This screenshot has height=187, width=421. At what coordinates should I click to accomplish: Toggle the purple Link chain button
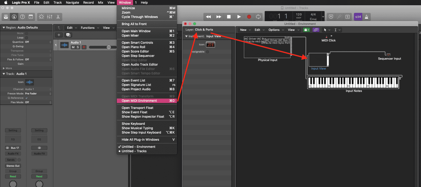pyautogui.click(x=316, y=30)
